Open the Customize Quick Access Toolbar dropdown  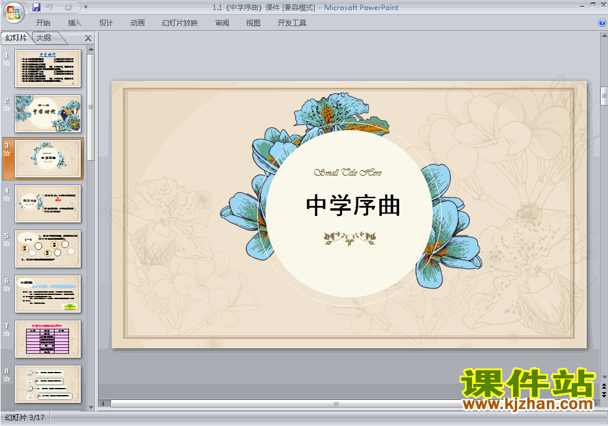[85, 7]
